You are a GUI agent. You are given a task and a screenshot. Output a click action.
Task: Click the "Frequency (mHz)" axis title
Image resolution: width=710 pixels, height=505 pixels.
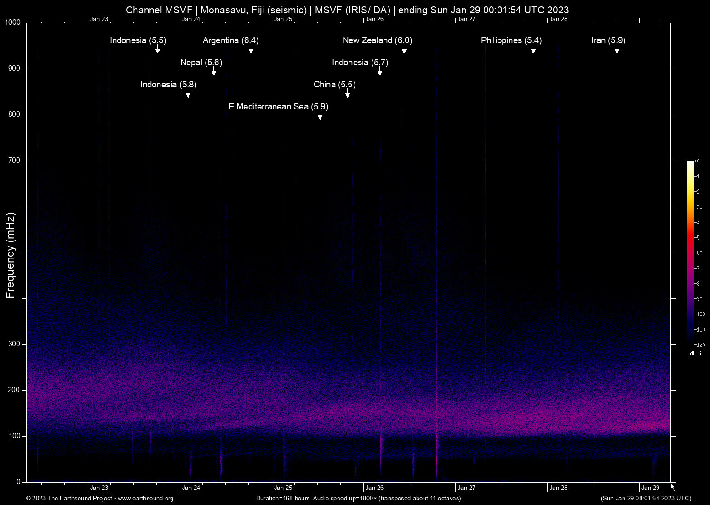pos(11,255)
